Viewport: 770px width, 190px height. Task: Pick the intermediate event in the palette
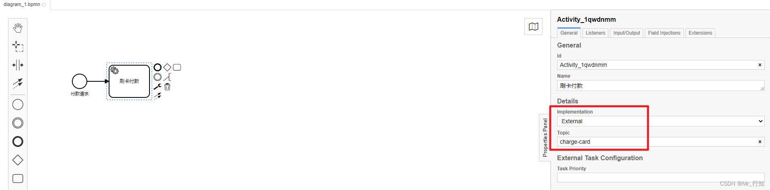point(18,123)
